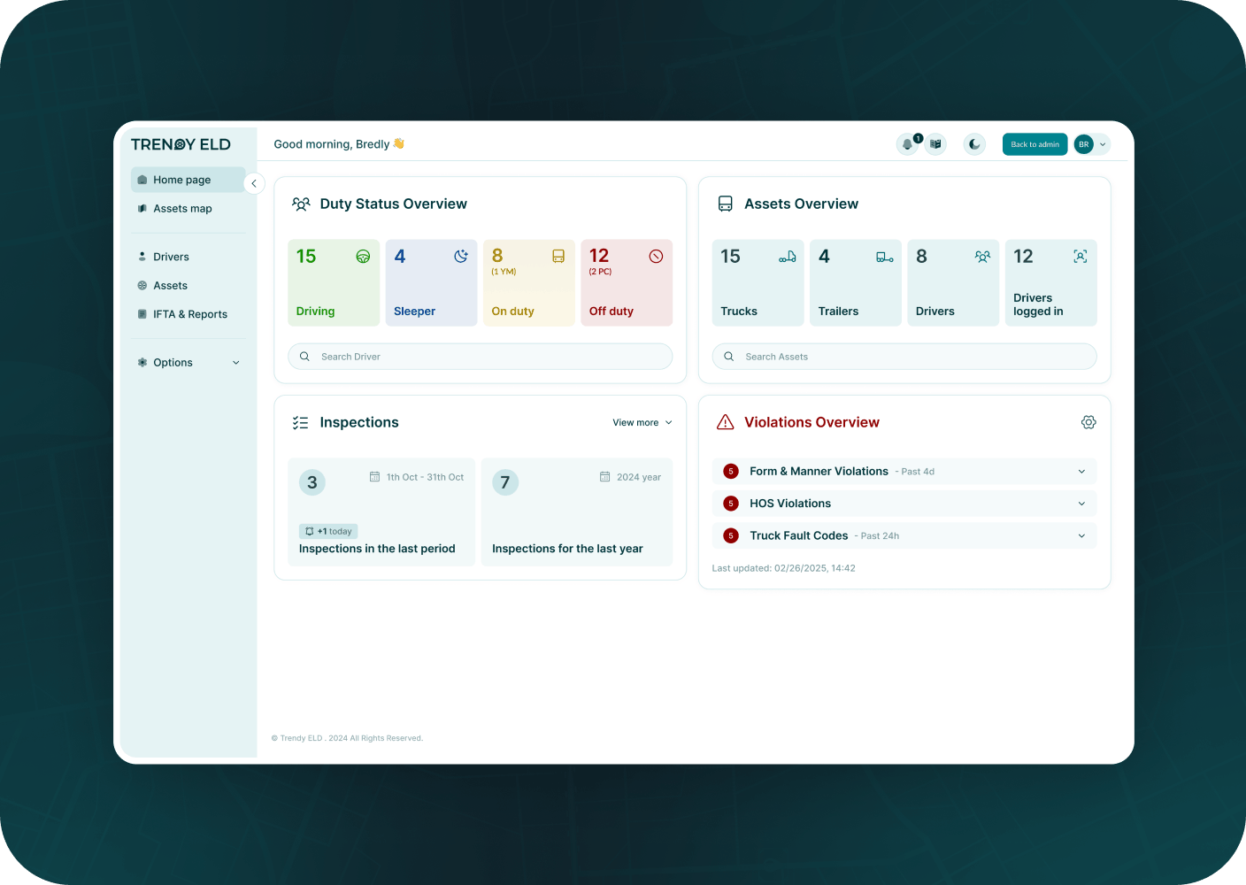This screenshot has width=1246, height=885.
Task: Select the Driving status card
Action: (x=334, y=283)
